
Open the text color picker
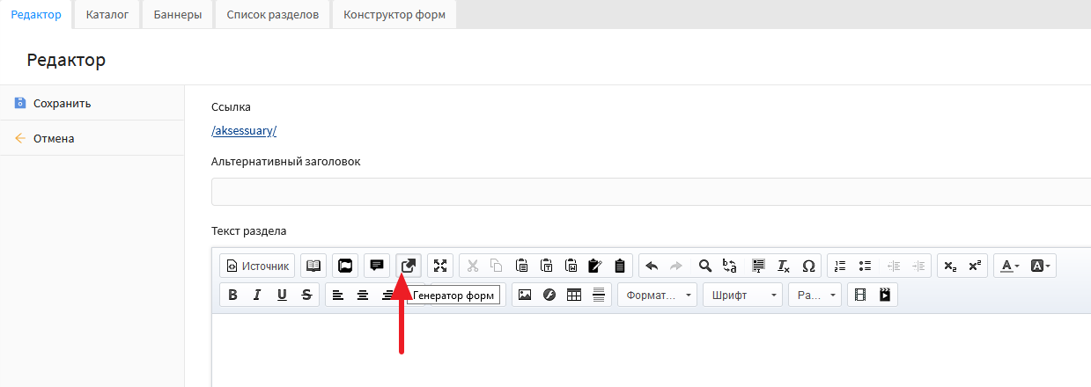click(x=1009, y=266)
